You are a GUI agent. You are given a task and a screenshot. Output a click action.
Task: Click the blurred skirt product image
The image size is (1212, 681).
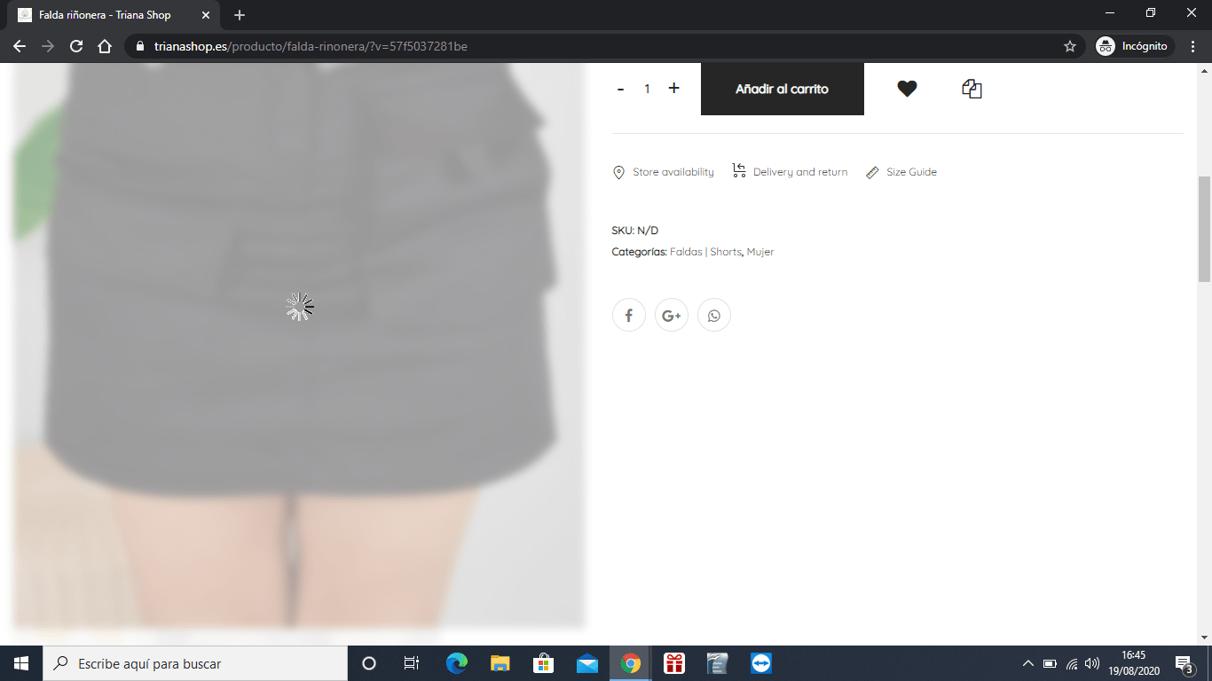point(299,346)
